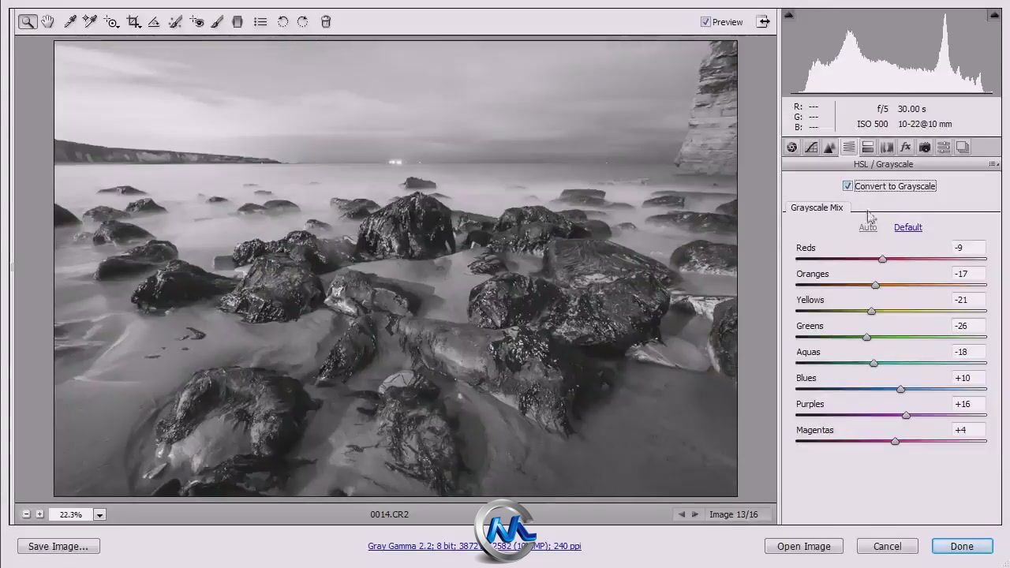Open the Basic panel tab
Viewport: 1010px width, 568px height.
point(791,148)
